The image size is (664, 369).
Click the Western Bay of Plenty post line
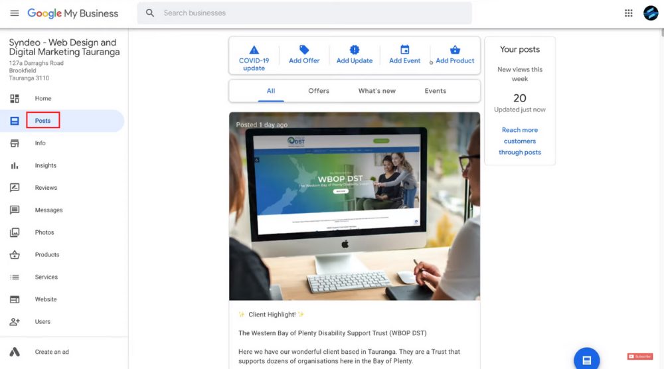click(x=333, y=333)
